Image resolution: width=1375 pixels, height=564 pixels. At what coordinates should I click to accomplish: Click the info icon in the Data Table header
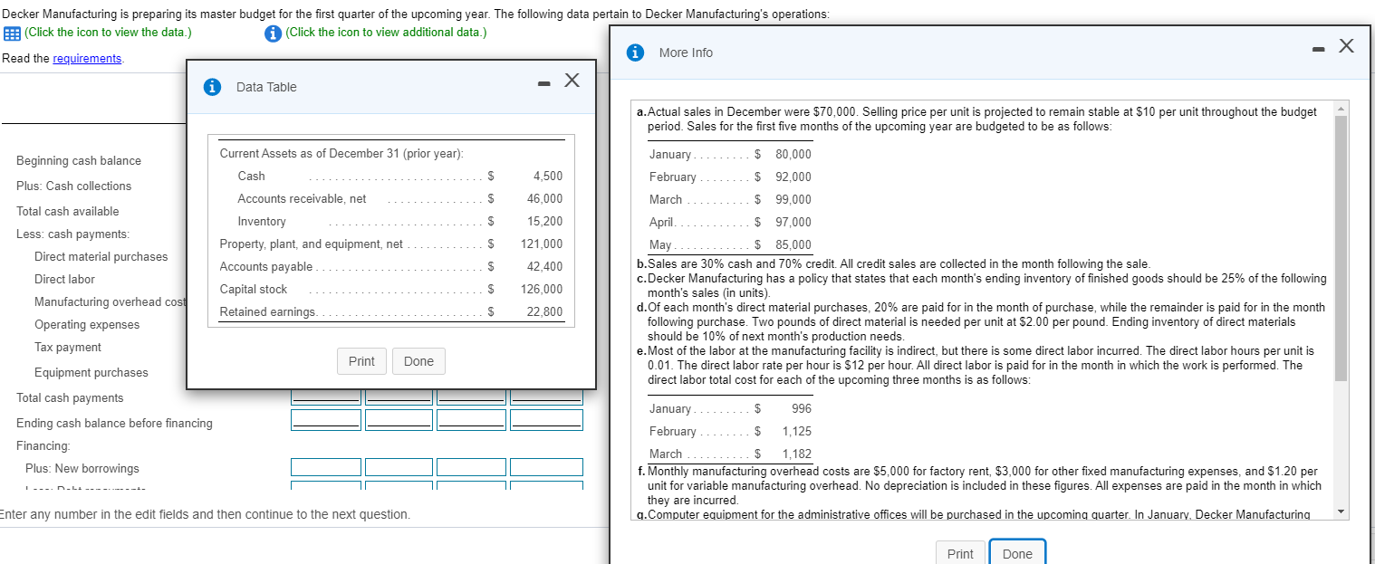[x=213, y=87]
